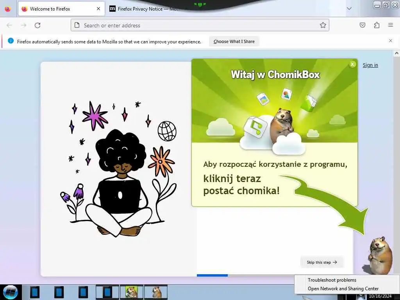400x300 pixels.
Task: Click the page scrollbar up arrow
Action: point(396,53)
